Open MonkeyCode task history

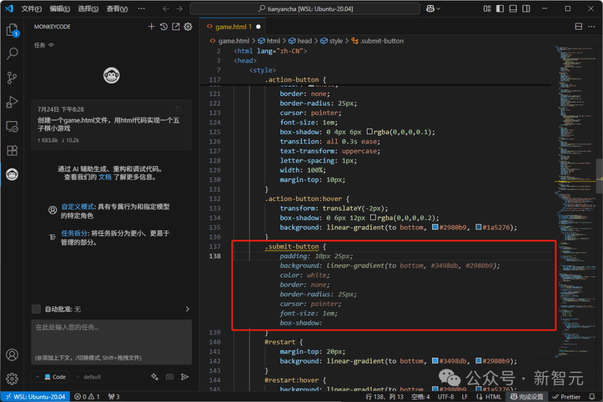pyautogui.click(x=164, y=27)
